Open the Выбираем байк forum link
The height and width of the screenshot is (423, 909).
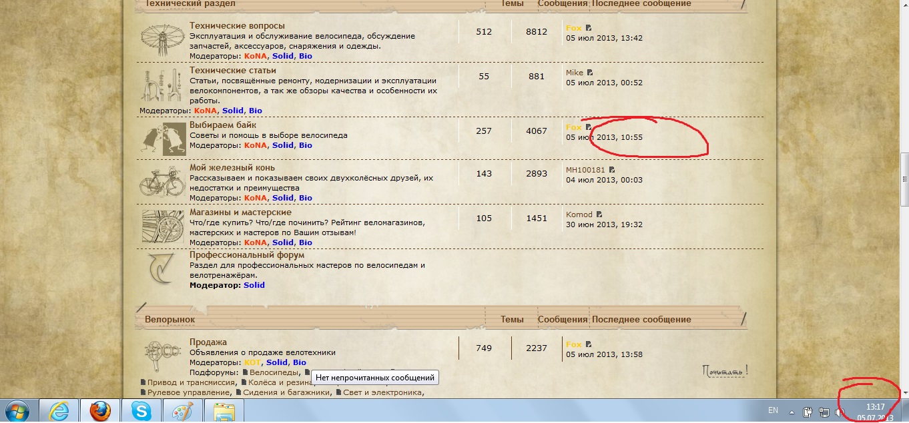point(223,125)
